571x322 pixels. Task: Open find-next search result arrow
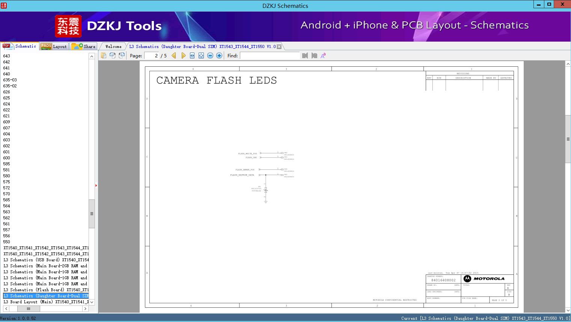(x=314, y=55)
